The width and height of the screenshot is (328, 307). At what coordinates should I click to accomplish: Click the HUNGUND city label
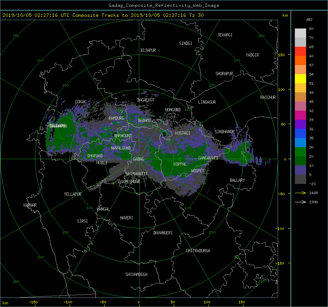[x=173, y=110]
